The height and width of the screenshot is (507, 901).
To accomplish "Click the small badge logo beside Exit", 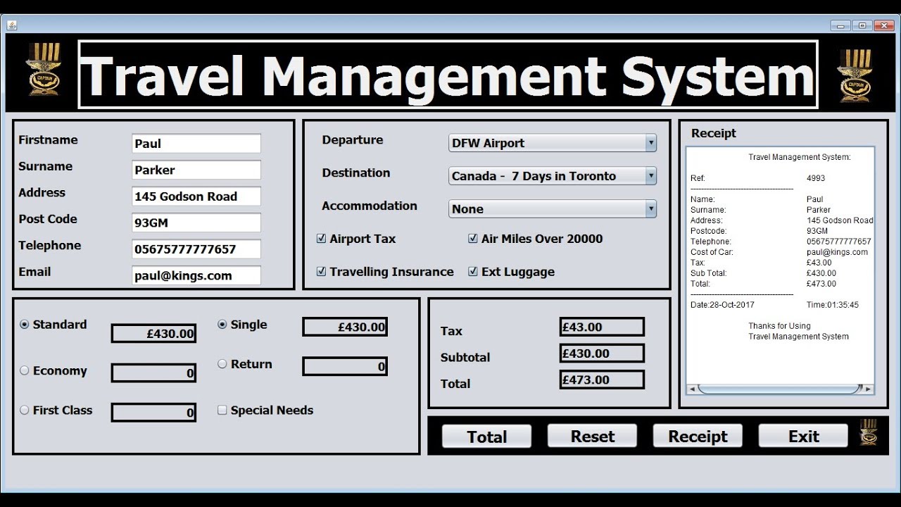I will pyautogui.click(x=869, y=432).
